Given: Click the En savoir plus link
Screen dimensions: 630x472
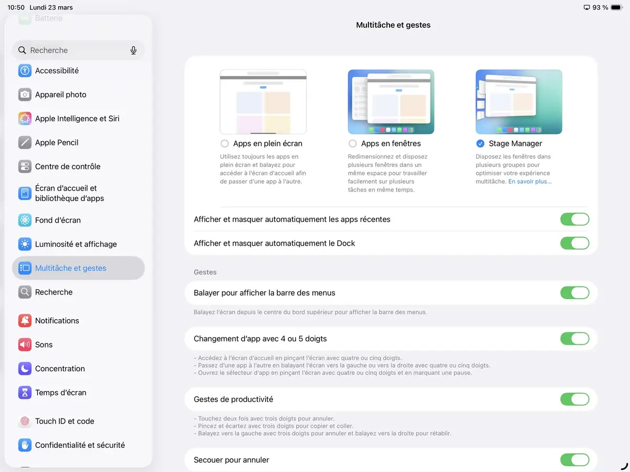Looking at the screenshot, I should pos(529,181).
